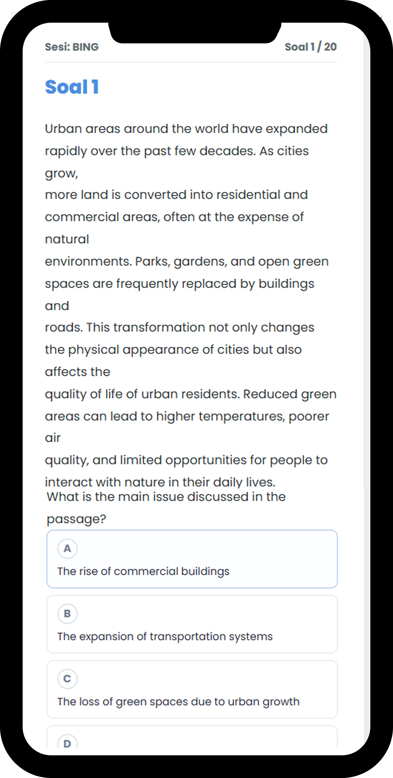This screenshot has height=778, width=393.
Task: Choose "The rise of commercial buildings" answer text
Action: click(143, 571)
